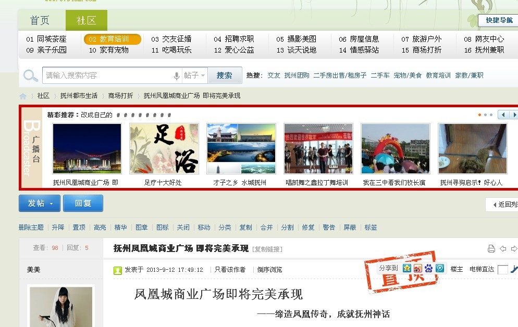
Task: Open 06 房屋信息 board
Action: pyautogui.click(x=359, y=39)
